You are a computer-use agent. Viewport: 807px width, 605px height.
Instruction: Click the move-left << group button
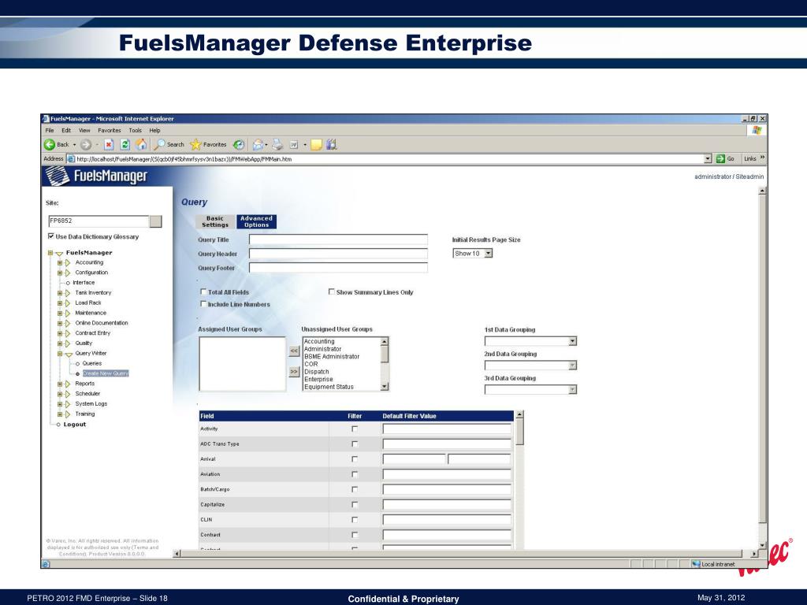click(294, 351)
